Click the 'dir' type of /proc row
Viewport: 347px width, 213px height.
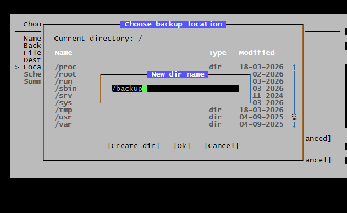(215, 67)
